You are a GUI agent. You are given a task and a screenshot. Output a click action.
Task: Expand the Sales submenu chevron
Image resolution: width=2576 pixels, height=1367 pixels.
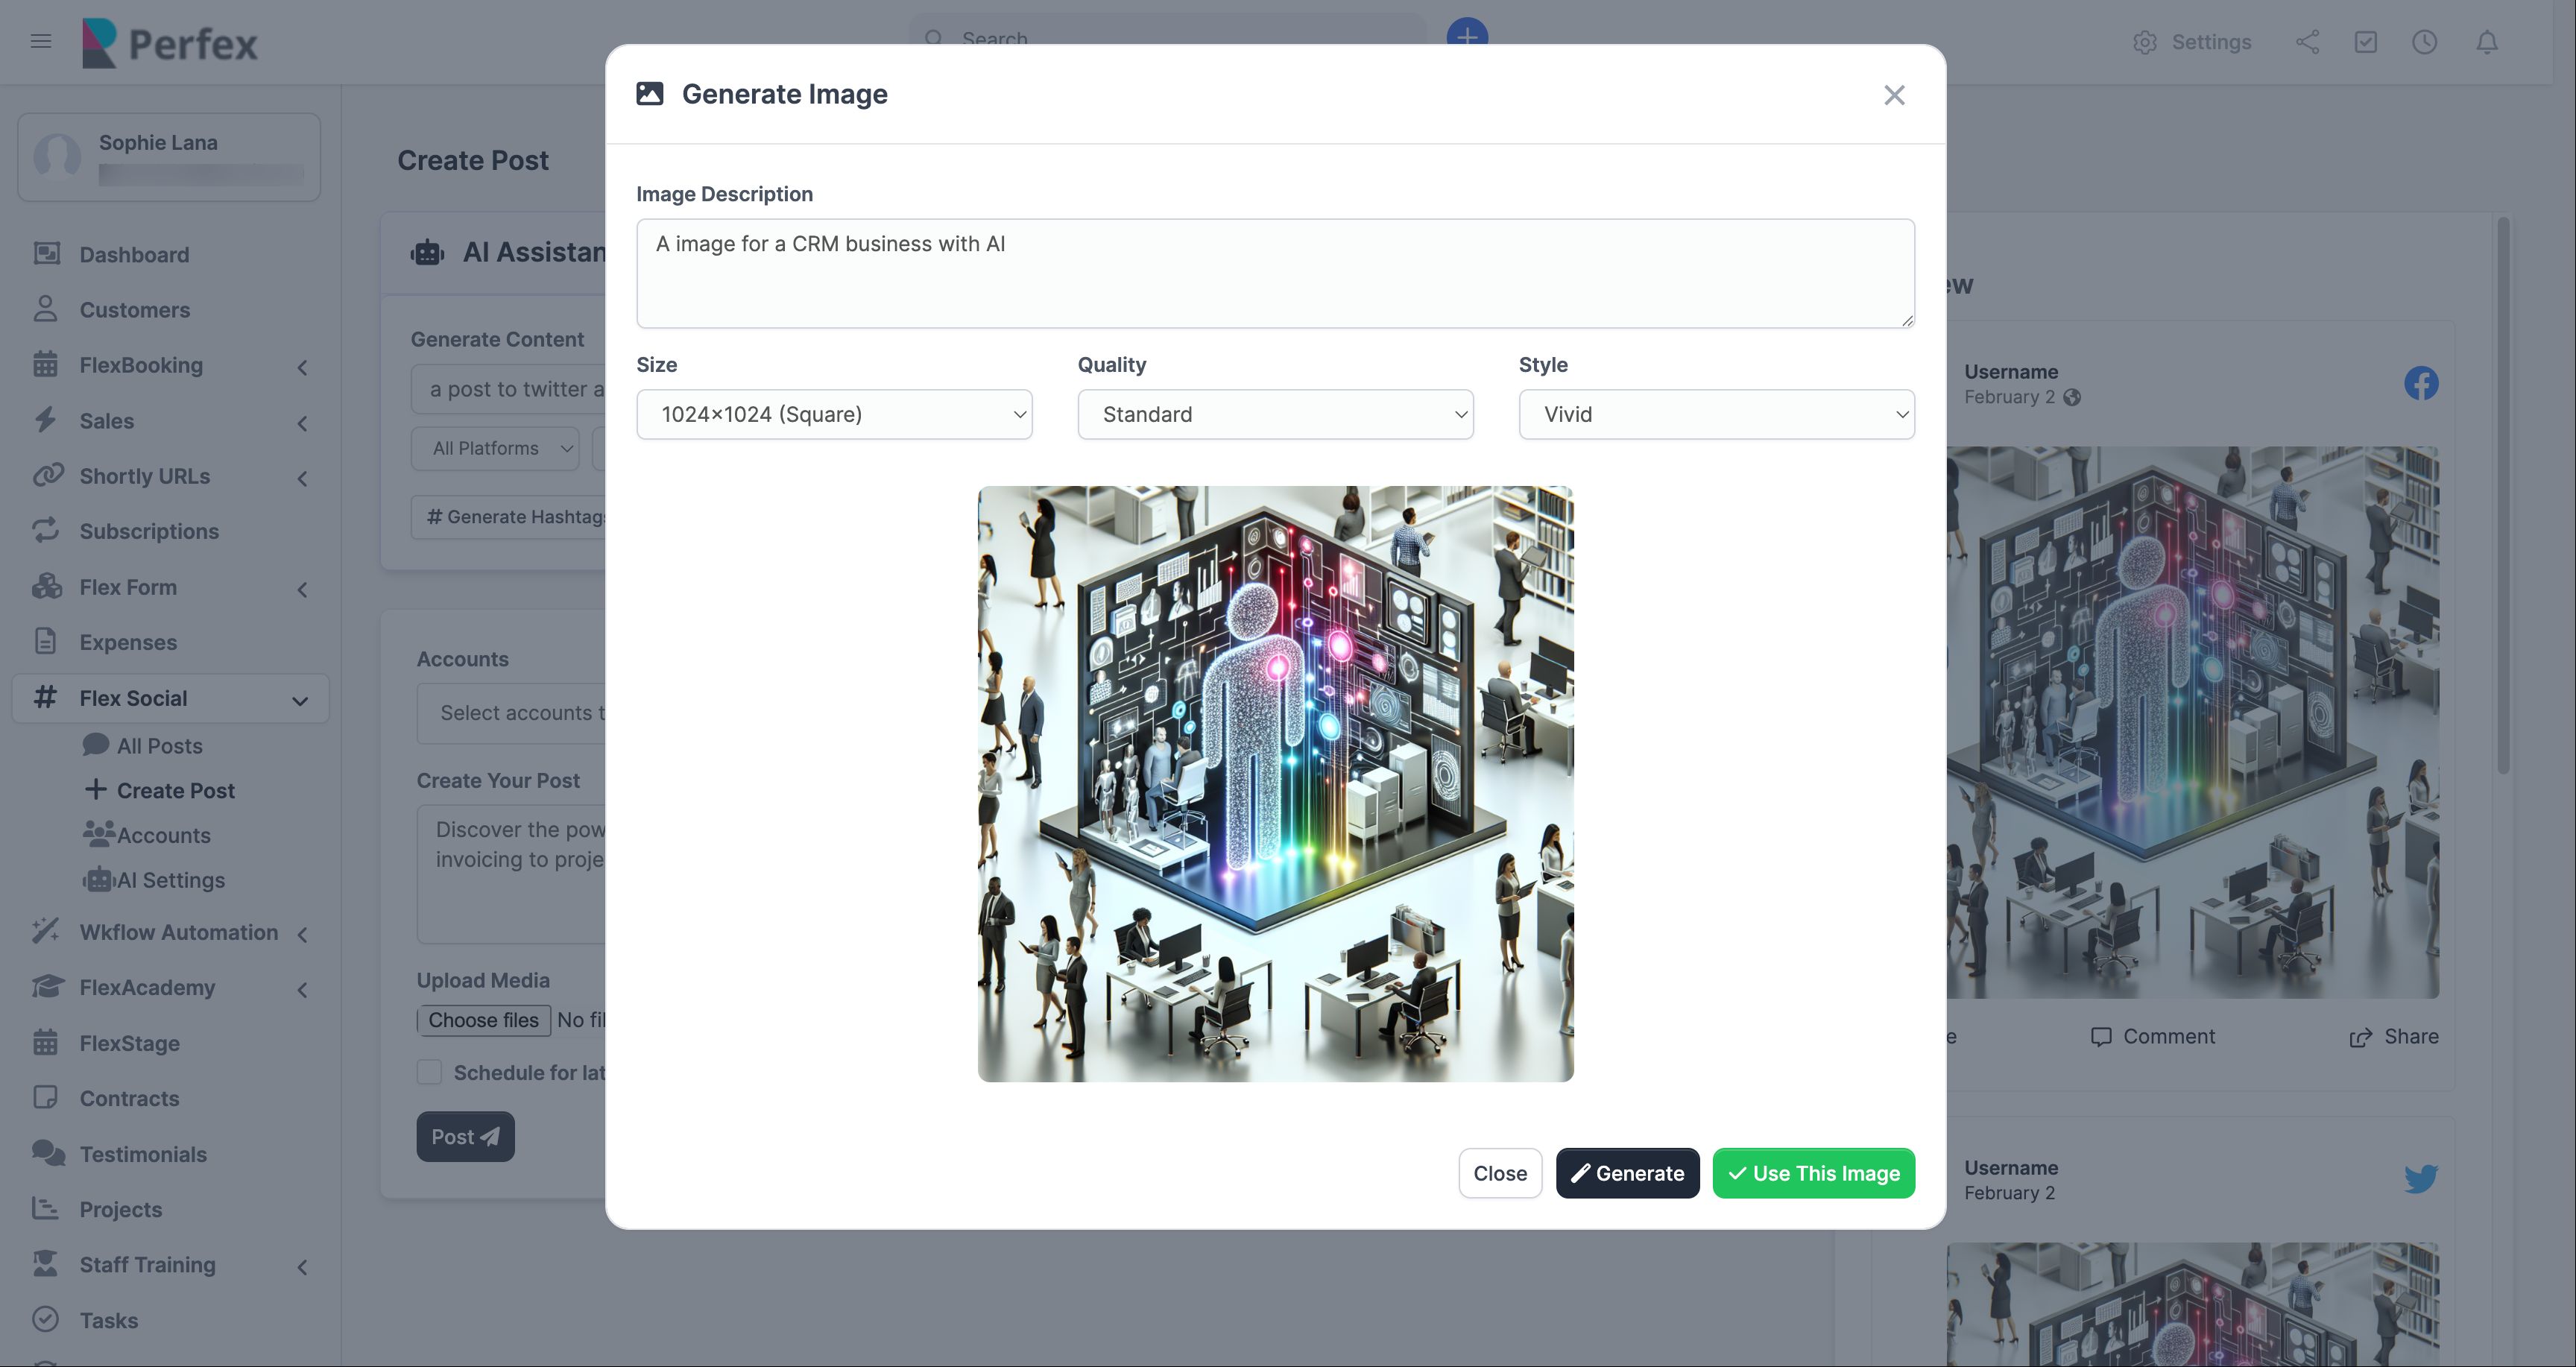click(x=302, y=423)
